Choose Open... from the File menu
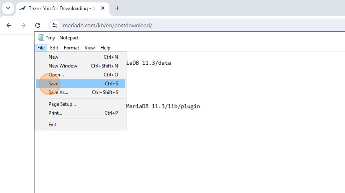This screenshot has height=193, width=345. 81,75
